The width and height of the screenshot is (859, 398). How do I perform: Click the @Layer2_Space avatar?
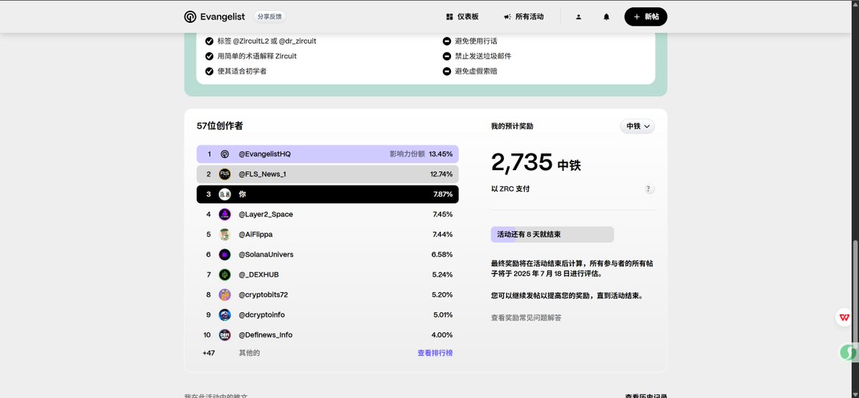225,214
